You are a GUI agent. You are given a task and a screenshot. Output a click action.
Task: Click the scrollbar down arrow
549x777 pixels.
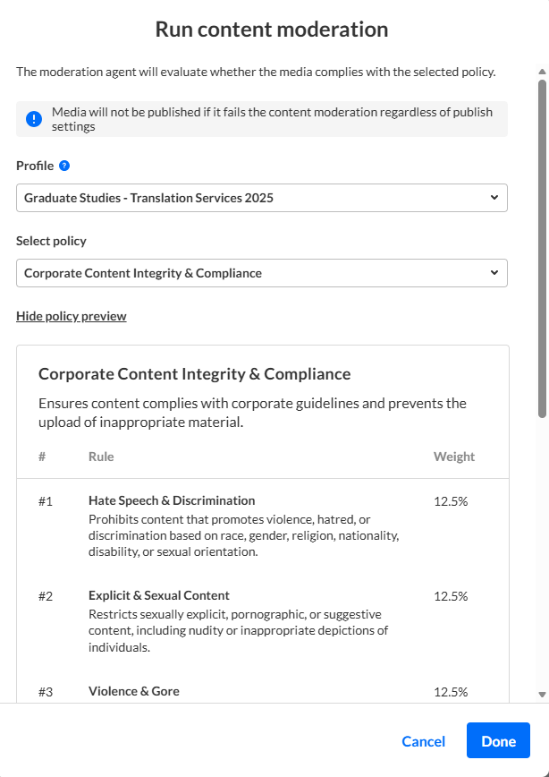click(542, 694)
